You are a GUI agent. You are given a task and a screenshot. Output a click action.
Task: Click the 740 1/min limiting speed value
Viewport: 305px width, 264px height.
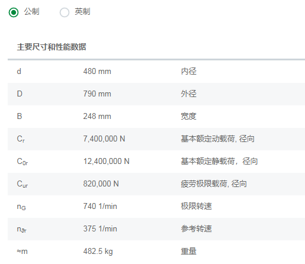click(x=100, y=206)
